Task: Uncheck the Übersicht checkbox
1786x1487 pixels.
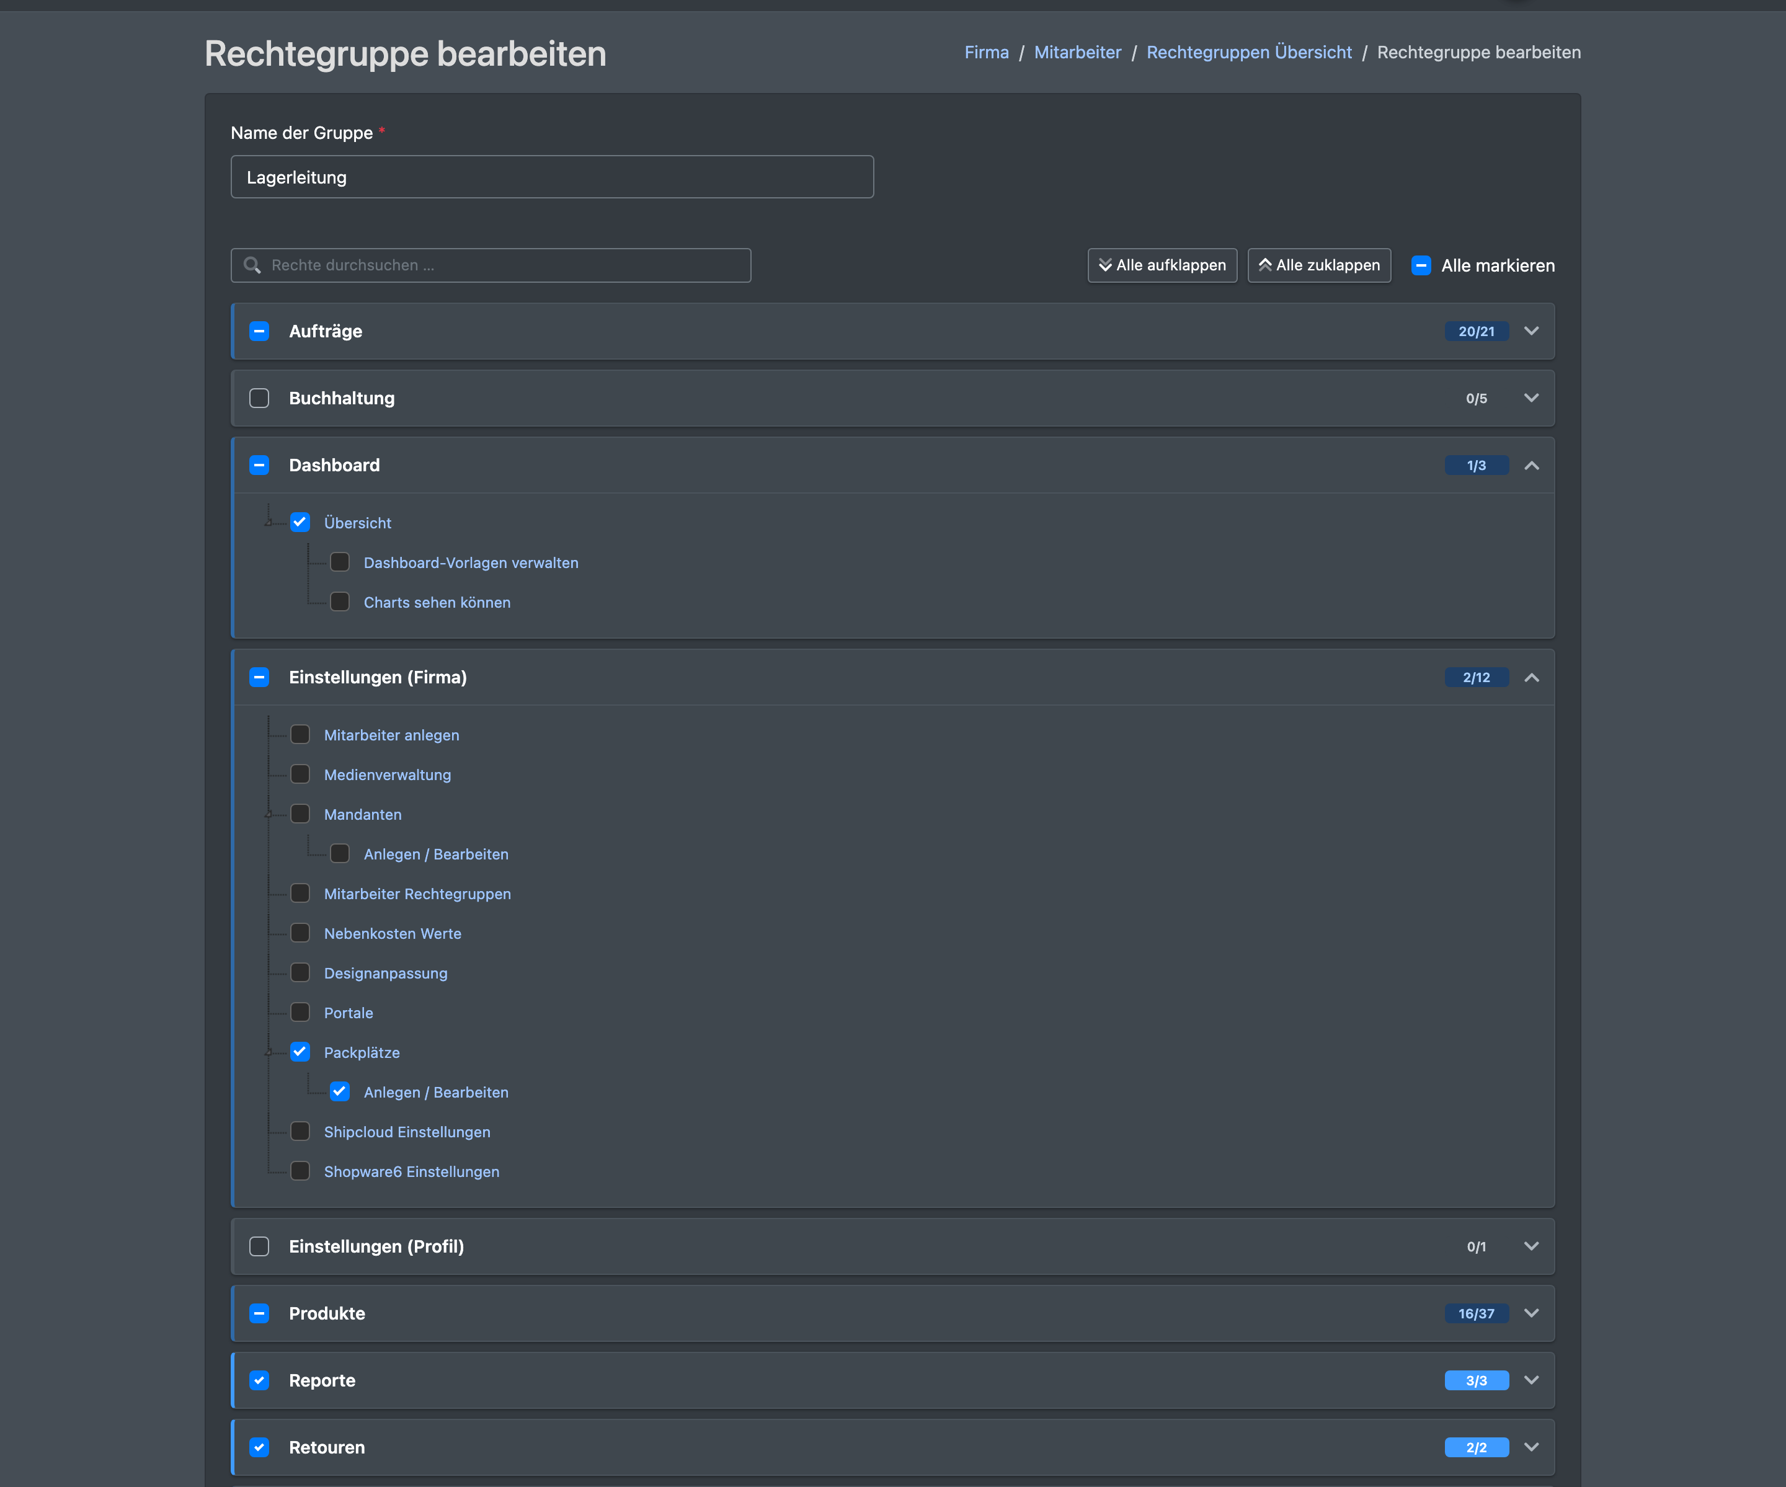Action: pos(300,522)
